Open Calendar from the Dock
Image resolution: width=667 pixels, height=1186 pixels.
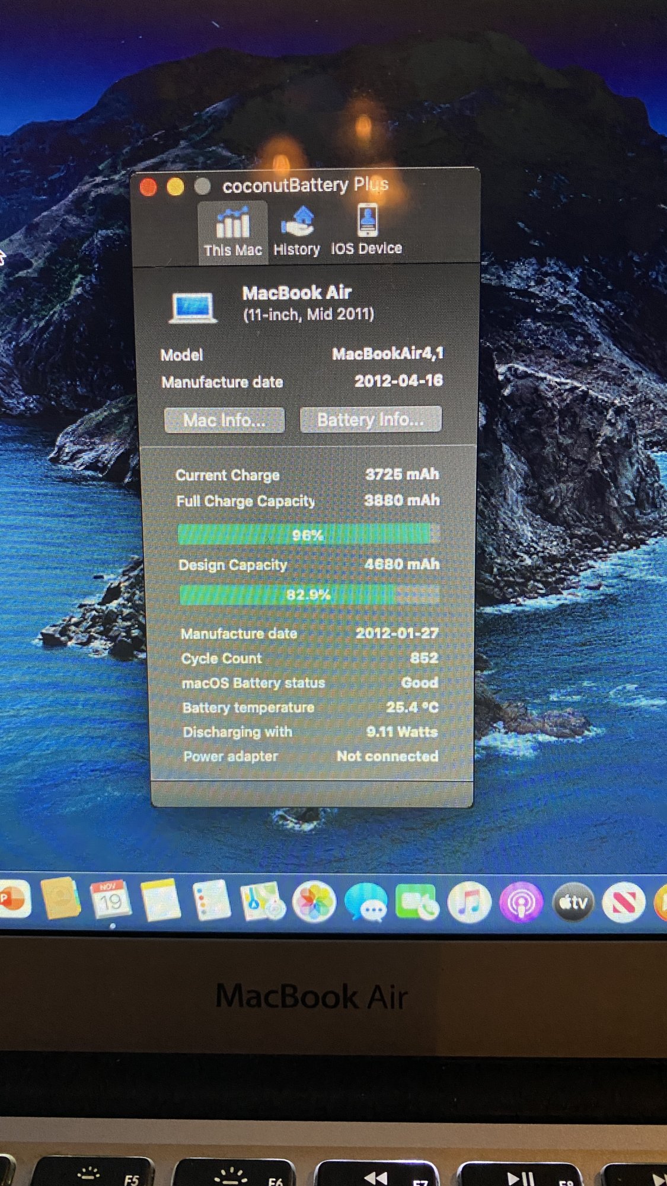(110, 900)
